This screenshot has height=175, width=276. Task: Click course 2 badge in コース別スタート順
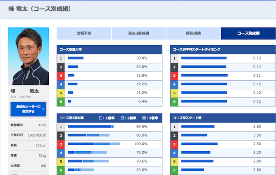[x=174, y=135]
